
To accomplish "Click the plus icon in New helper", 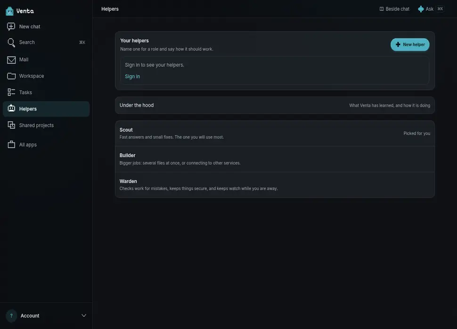I will click(x=398, y=45).
